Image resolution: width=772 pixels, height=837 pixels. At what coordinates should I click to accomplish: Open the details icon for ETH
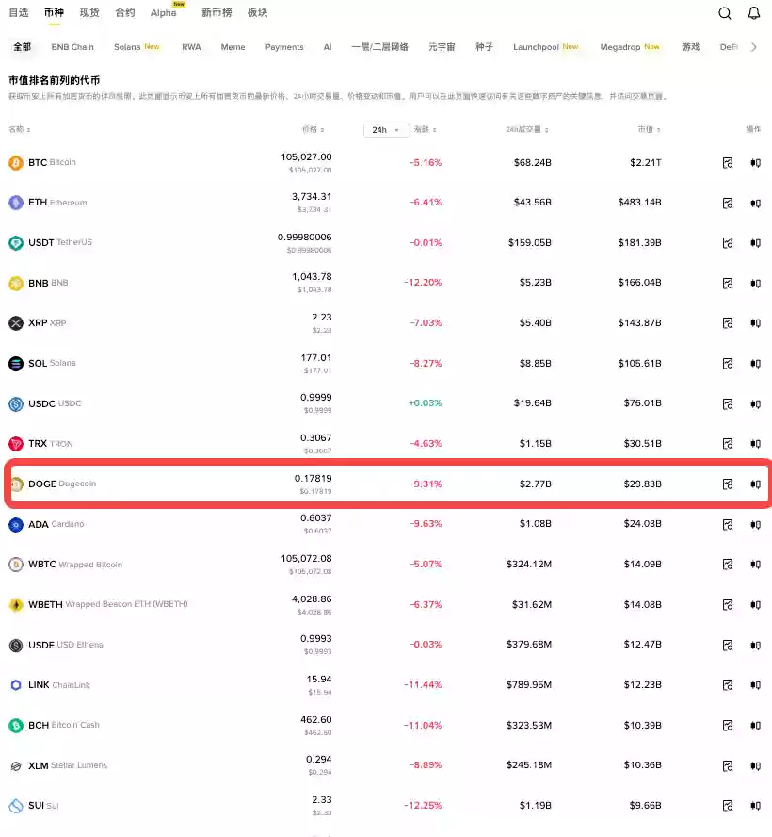click(x=728, y=203)
